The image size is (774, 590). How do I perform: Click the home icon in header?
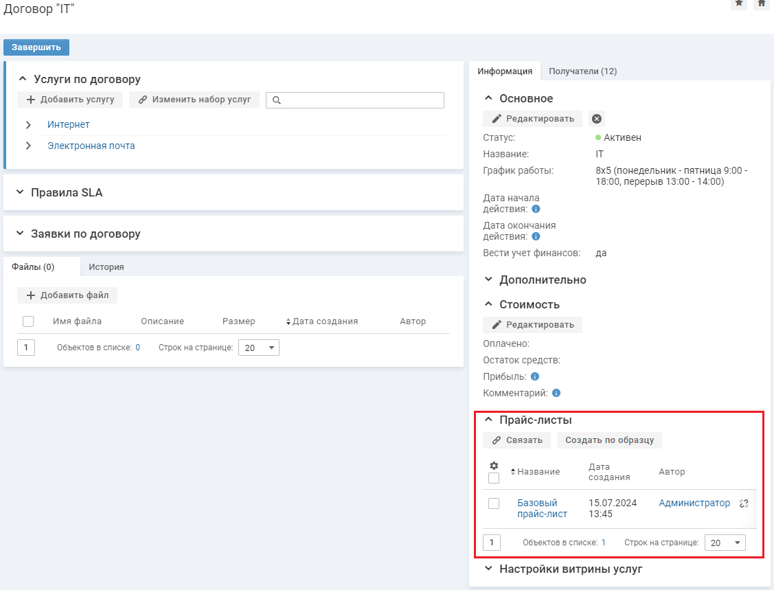761,3
